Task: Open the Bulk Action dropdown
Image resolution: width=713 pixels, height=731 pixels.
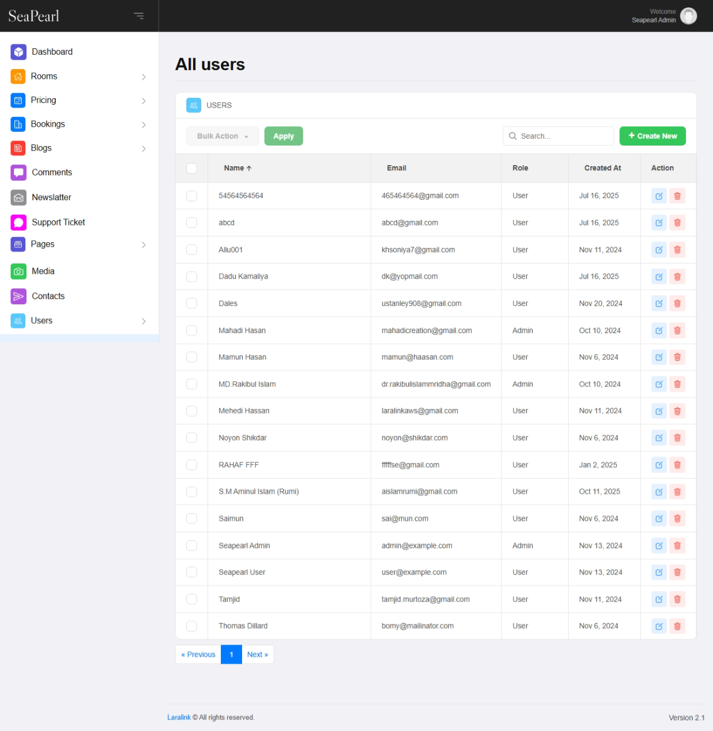Action: 223,136
